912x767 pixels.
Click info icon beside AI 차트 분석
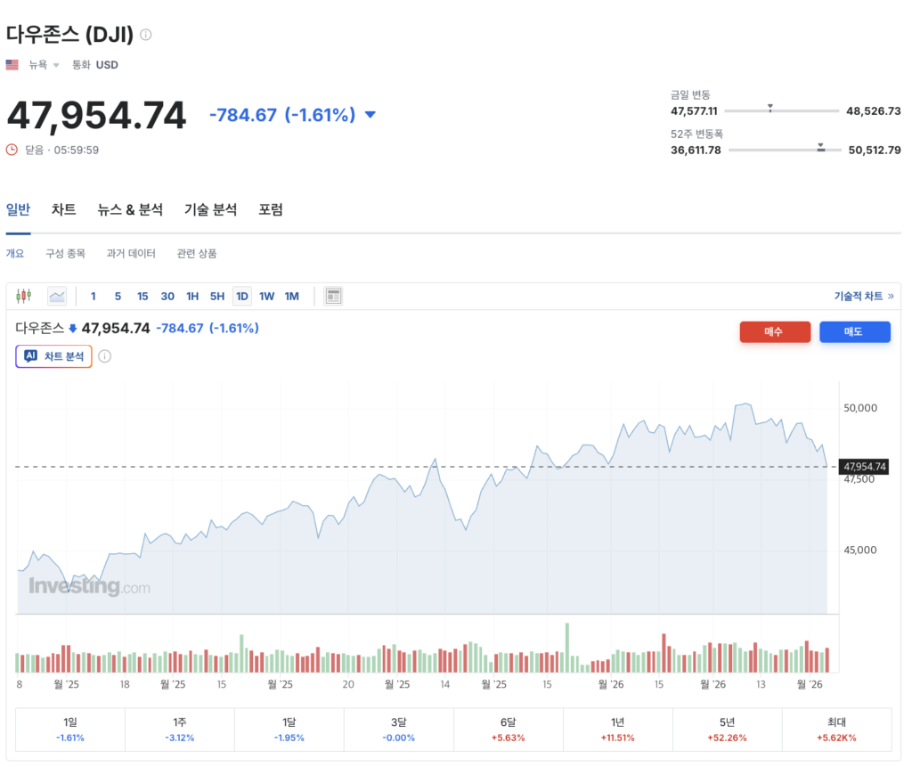[104, 356]
